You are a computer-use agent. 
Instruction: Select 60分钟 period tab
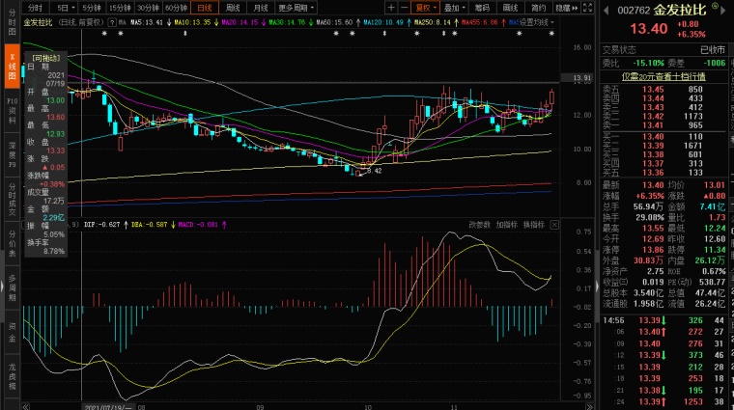pyautogui.click(x=176, y=8)
